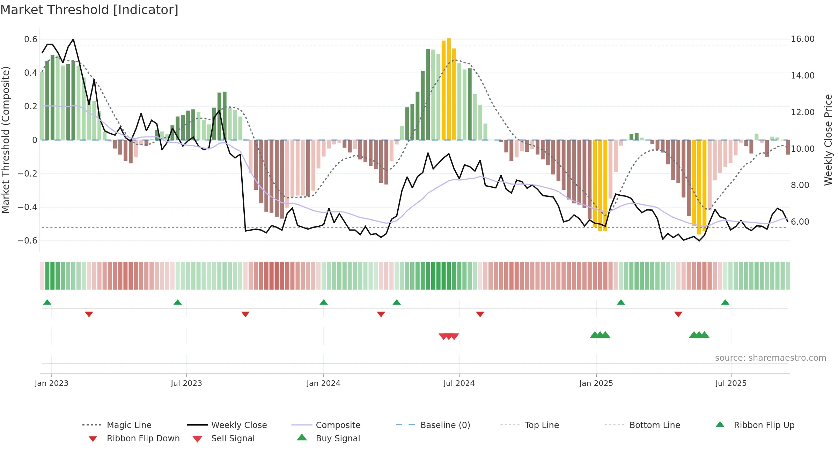Toggle the Sell Signal legend entry
The height and width of the screenshot is (471, 838).
click(x=223, y=438)
